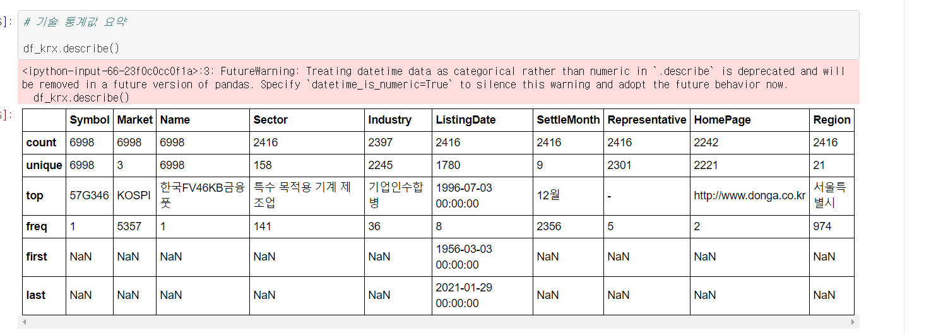948x333 pixels.
Task: Click the 'last' row label
Action: (x=44, y=295)
